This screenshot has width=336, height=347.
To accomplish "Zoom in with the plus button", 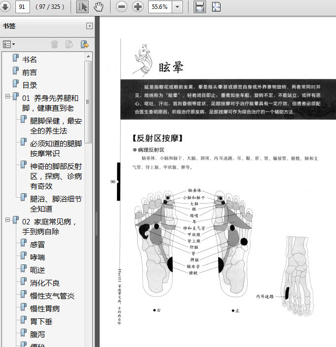I will [138, 7].
